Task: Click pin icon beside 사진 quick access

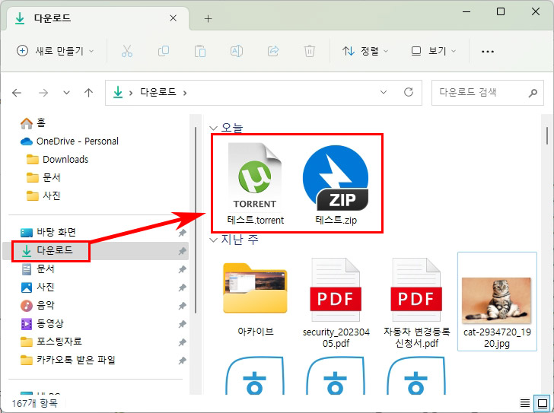Action: coord(182,288)
